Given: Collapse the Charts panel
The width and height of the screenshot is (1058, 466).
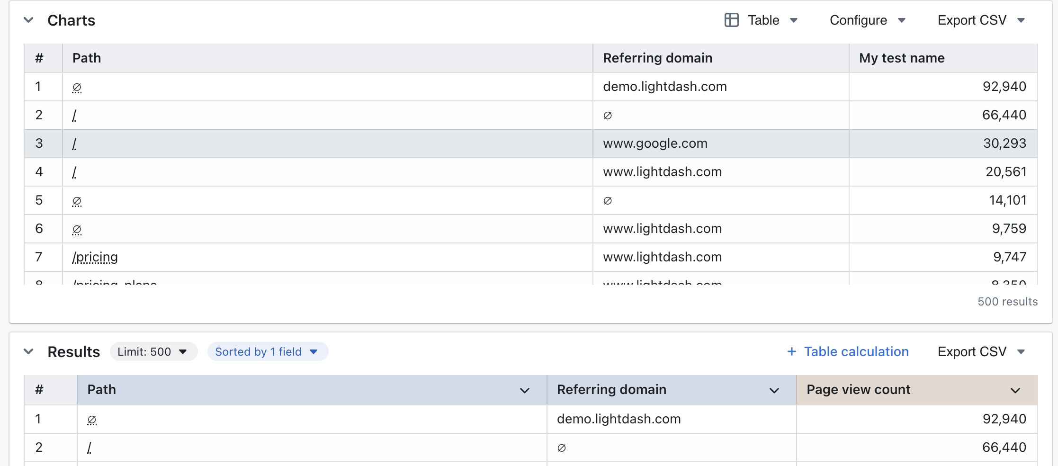Looking at the screenshot, I should pos(28,20).
